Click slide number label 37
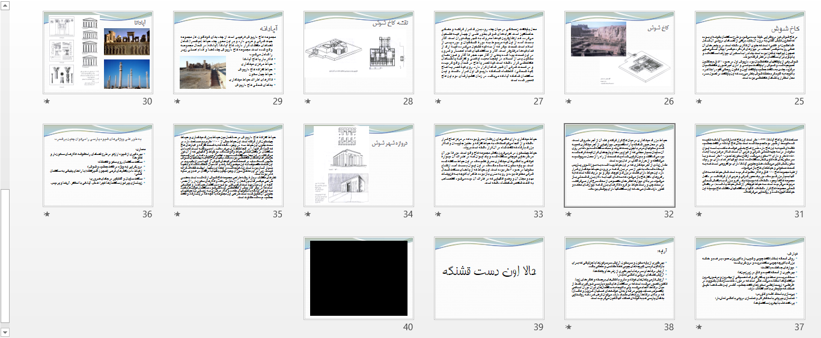Screen dimensions: 821x338 coord(799,327)
